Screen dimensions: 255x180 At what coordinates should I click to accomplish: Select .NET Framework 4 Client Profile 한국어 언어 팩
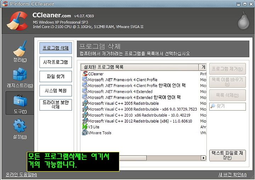137,86
